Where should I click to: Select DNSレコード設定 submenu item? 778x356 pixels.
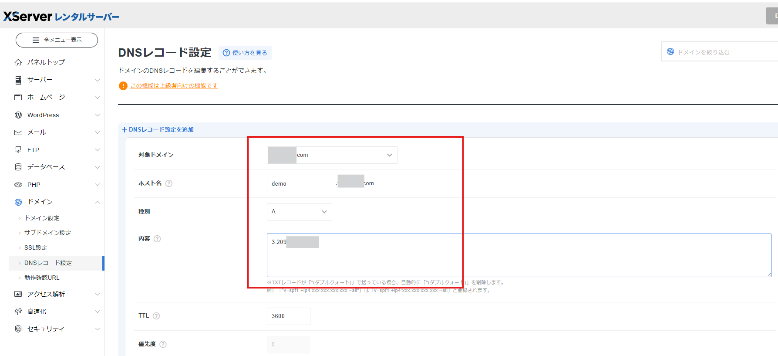pyautogui.click(x=57, y=263)
